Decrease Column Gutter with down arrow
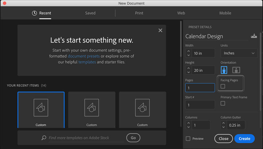This screenshot has height=149, width=263. pos(223,127)
